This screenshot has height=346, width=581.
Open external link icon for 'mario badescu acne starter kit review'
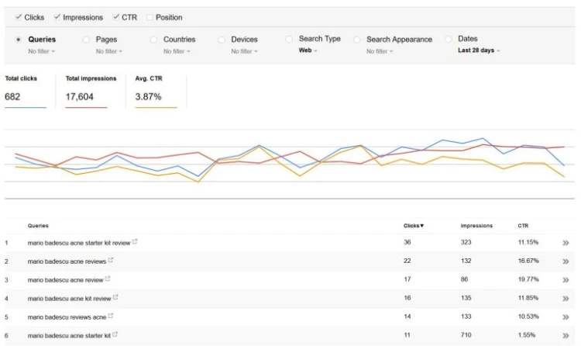[135, 242]
